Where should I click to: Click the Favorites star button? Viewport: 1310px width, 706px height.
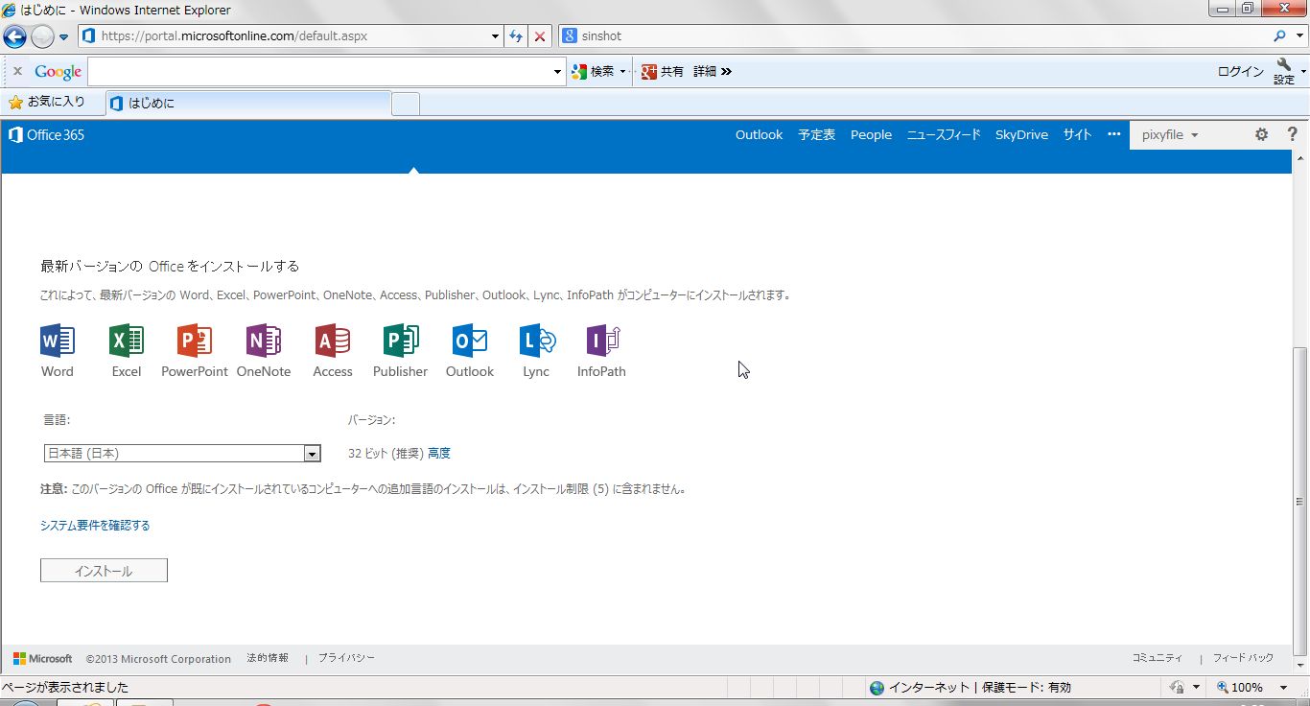click(x=46, y=102)
